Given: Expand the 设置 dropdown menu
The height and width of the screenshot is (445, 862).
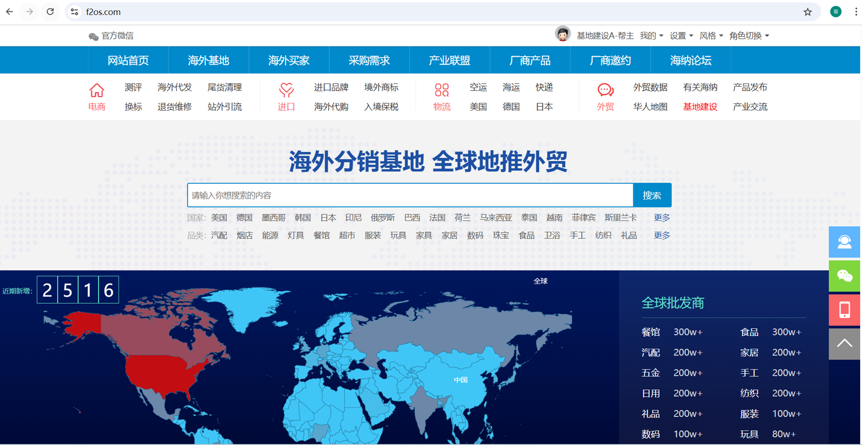Looking at the screenshot, I should point(681,36).
